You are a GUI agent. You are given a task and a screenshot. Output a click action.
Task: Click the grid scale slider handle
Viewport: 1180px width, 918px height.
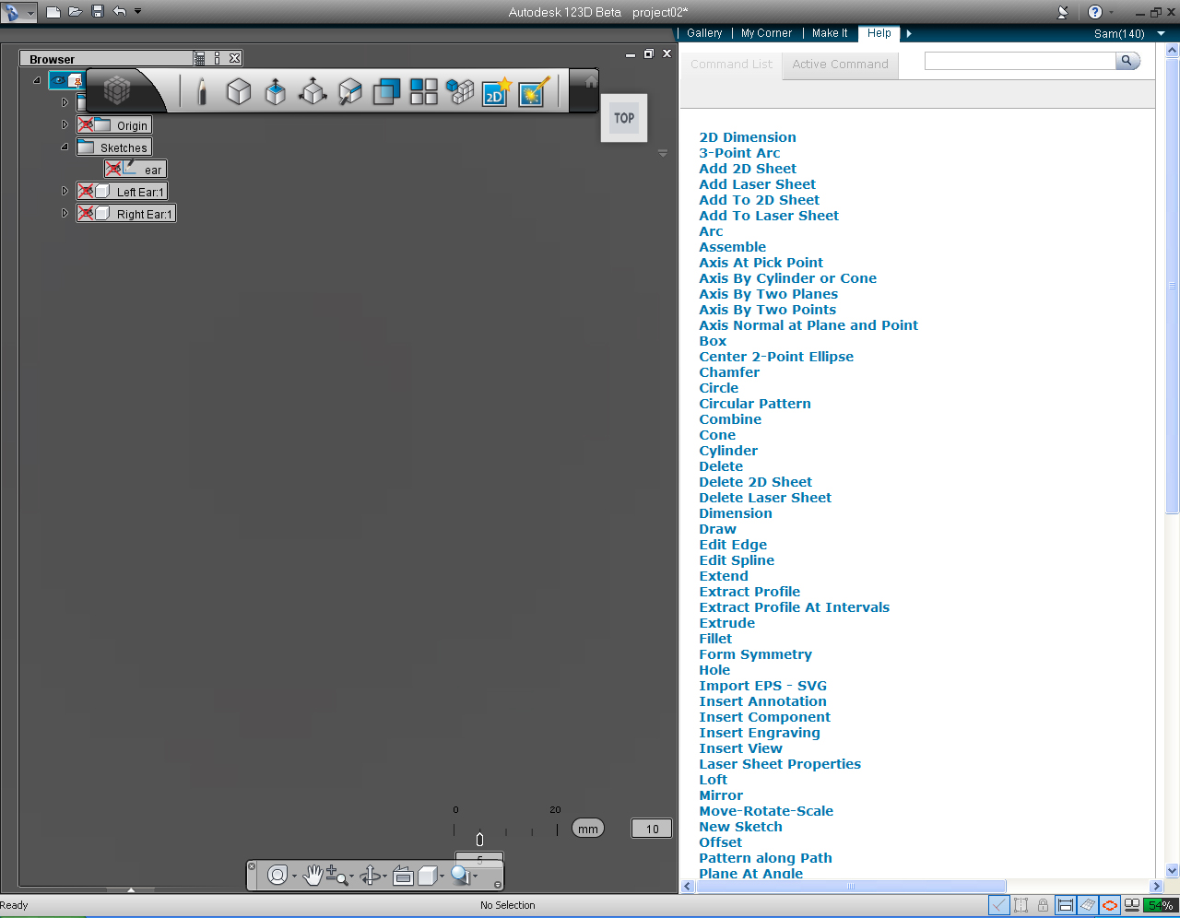(x=479, y=840)
